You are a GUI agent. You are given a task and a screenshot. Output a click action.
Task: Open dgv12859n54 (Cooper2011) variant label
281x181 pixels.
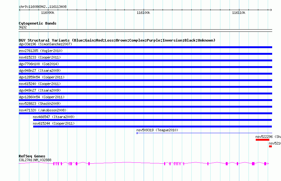tap(42, 77)
